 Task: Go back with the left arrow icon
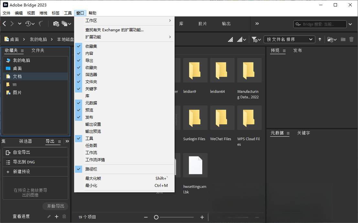click(4, 24)
